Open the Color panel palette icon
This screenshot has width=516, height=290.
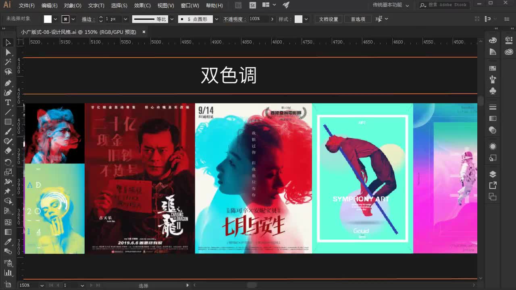(493, 40)
